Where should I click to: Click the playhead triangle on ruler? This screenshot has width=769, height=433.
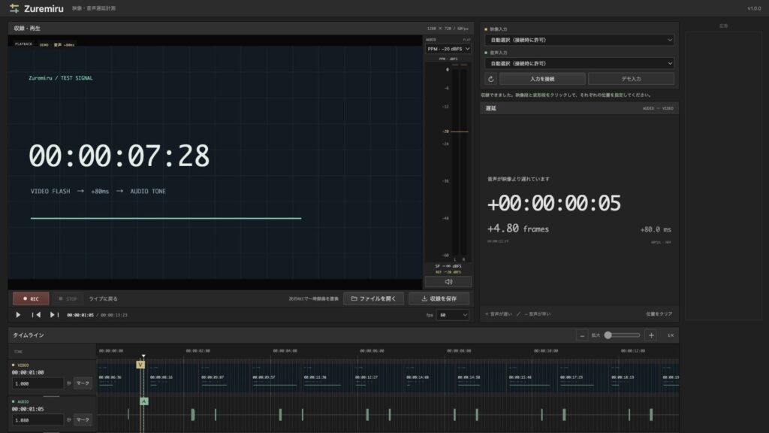point(143,356)
